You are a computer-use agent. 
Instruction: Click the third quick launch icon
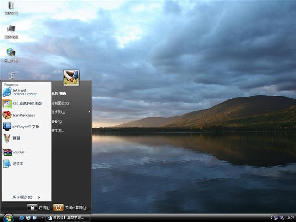35,218
